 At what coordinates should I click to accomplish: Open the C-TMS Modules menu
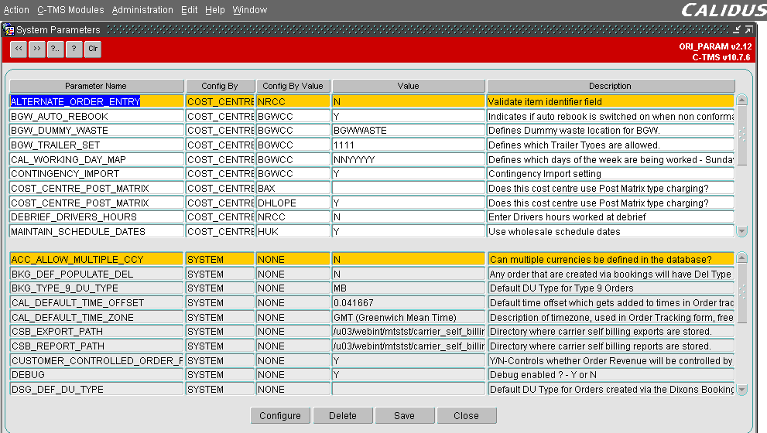70,10
